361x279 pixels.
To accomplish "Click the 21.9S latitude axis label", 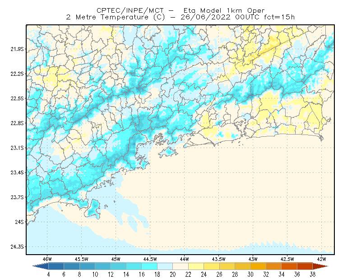I will coord(17,49).
